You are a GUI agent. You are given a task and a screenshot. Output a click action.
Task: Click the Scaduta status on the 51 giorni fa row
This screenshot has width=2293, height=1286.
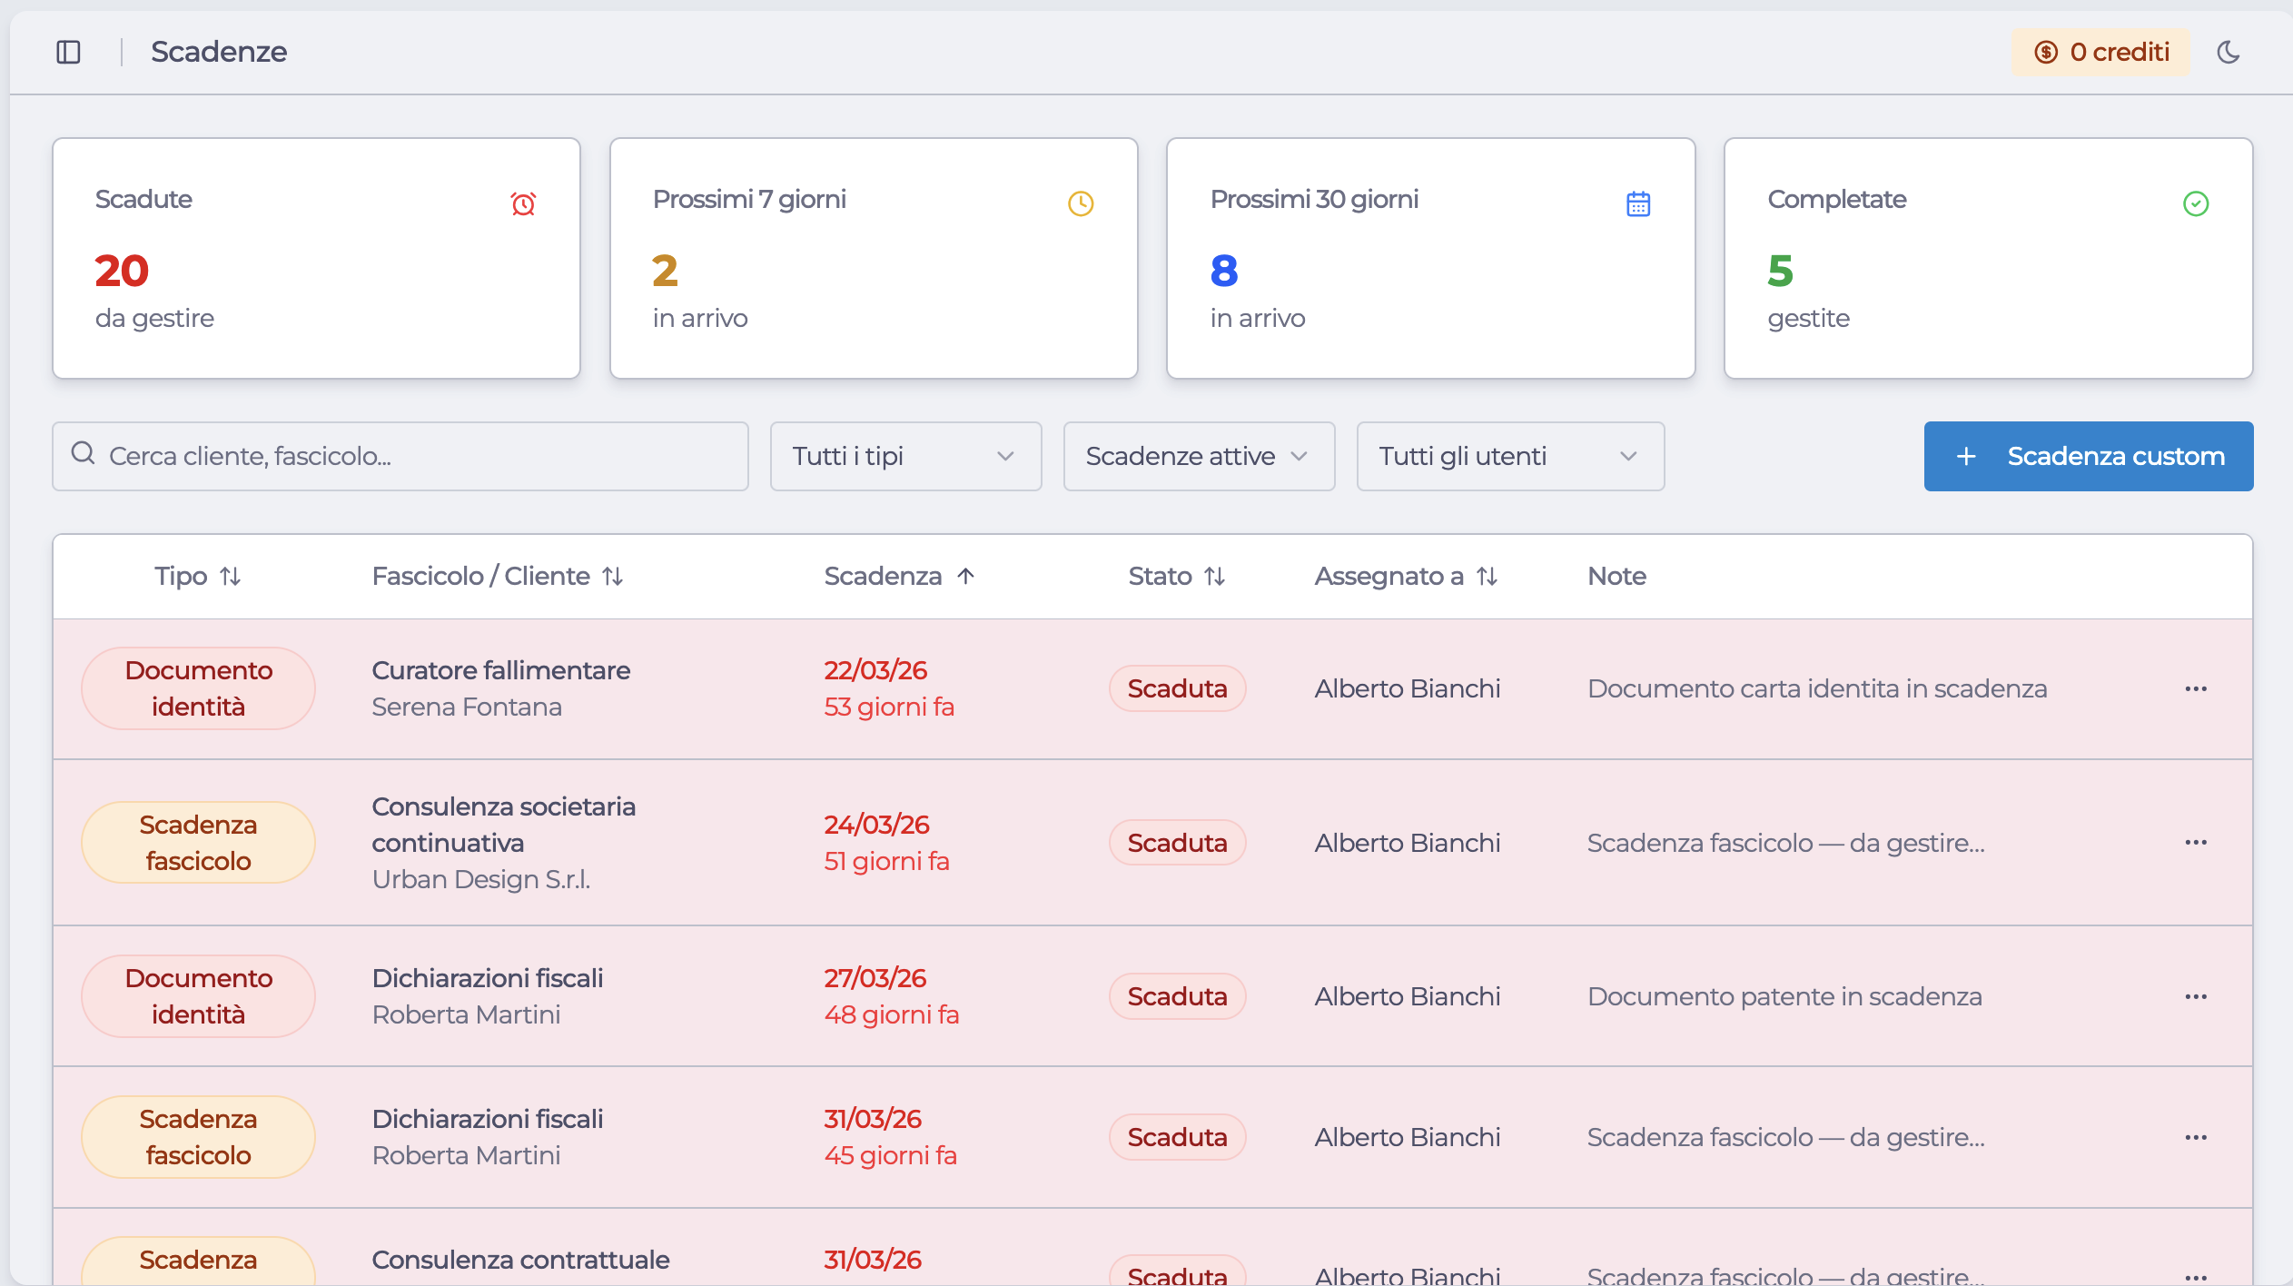(x=1177, y=843)
